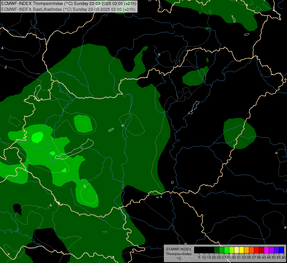This screenshot has width=287, height=263.
Task: Pick the bright green 27–29 legend swatch
Action: (227, 250)
